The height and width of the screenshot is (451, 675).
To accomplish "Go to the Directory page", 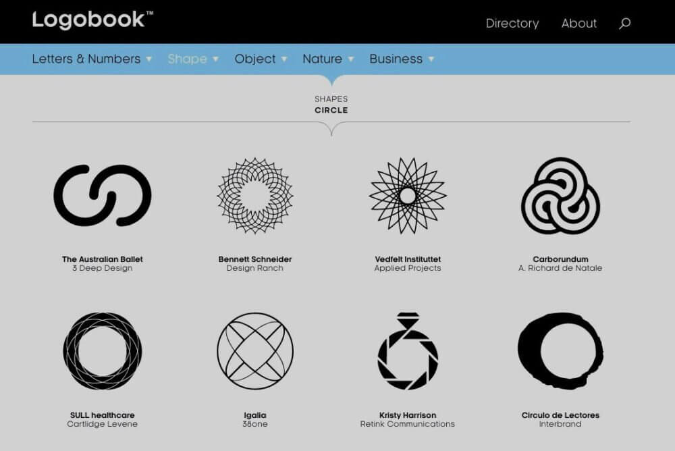I will (512, 23).
